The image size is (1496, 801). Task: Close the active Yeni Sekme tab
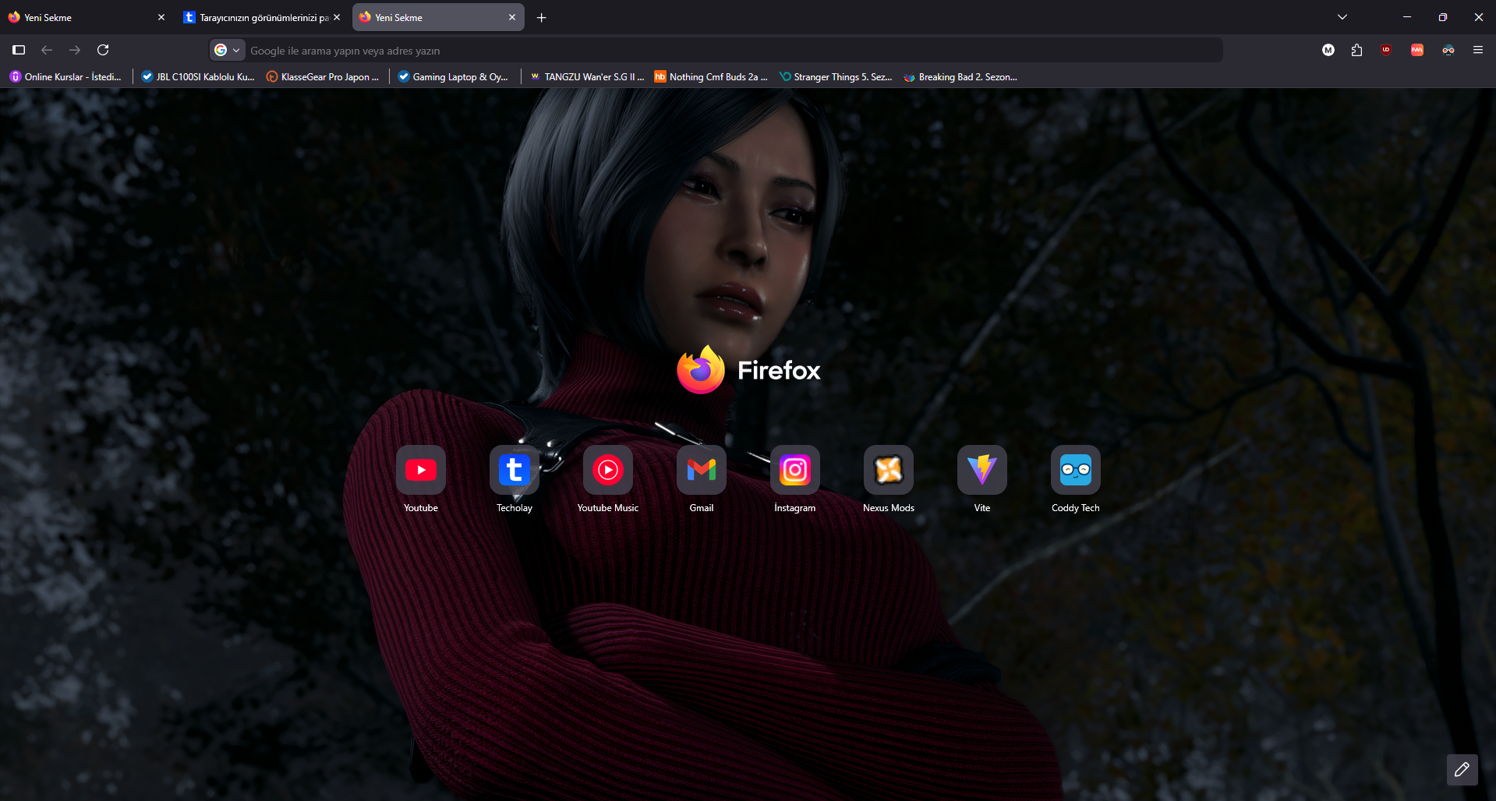point(512,17)
